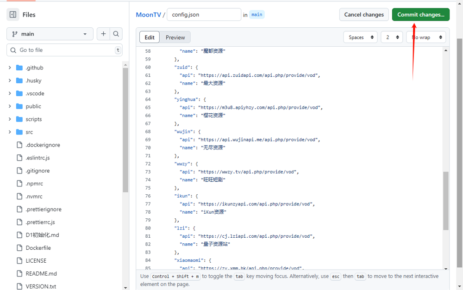Select the Edit tab

pos(150,37)
